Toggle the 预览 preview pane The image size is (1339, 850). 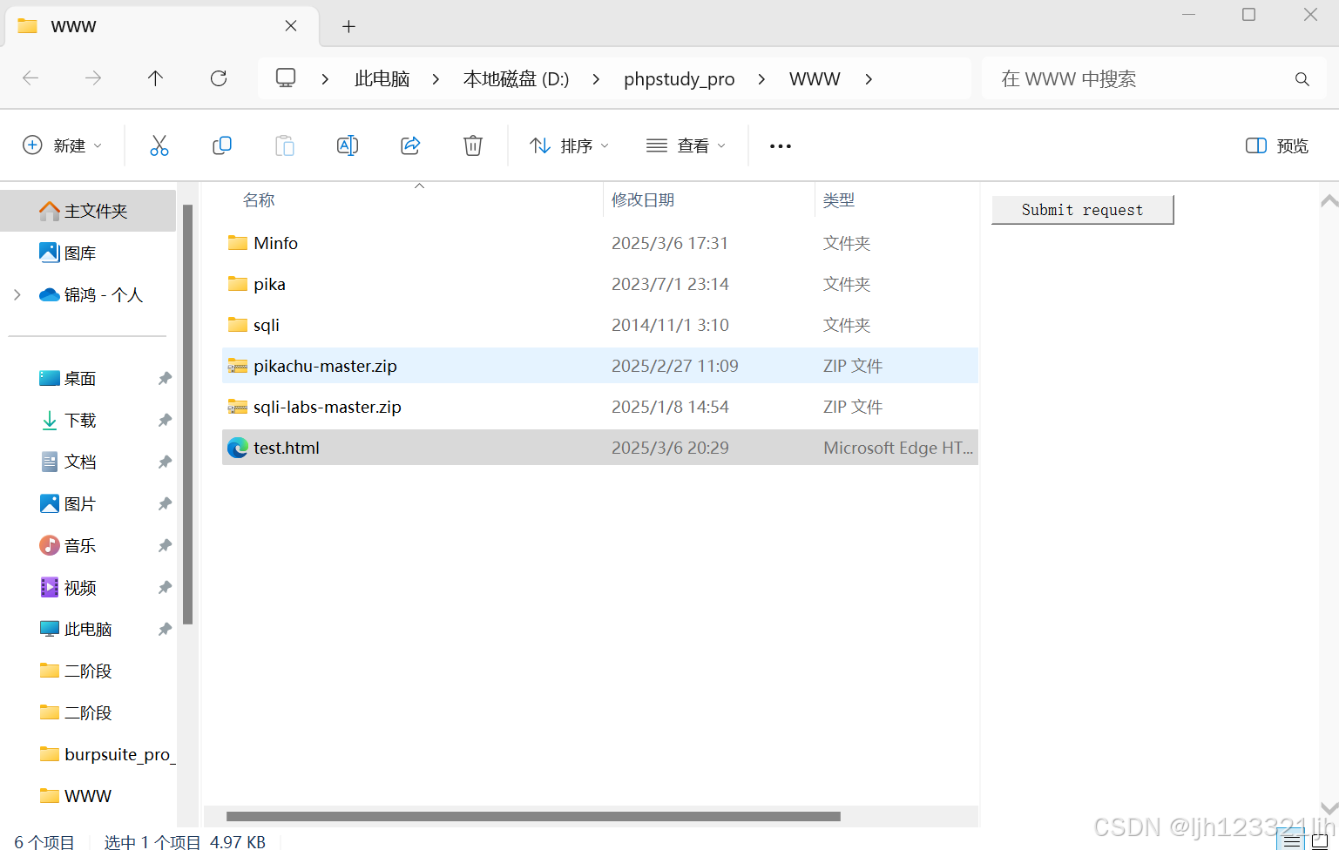(1275, 145)
